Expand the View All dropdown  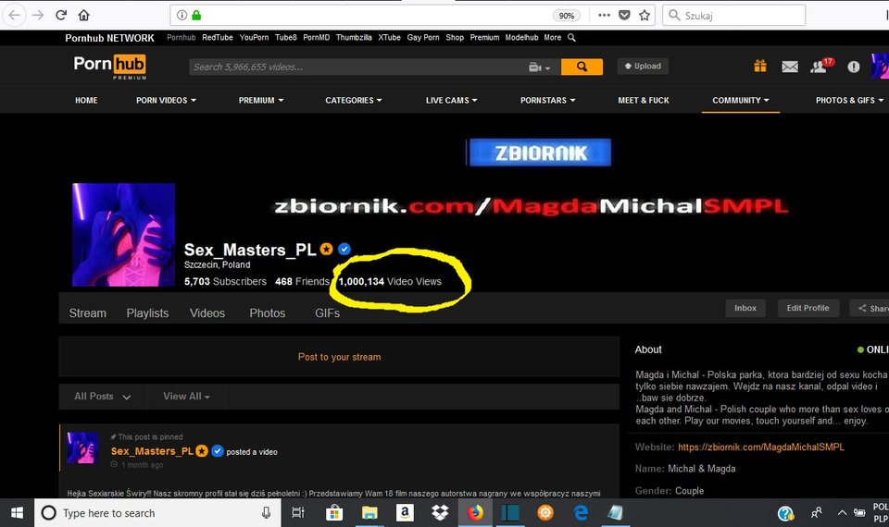point(186,397)
